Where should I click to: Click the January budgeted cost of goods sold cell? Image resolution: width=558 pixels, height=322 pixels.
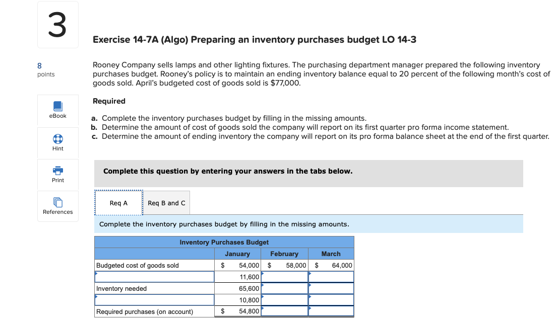point(237,265)
